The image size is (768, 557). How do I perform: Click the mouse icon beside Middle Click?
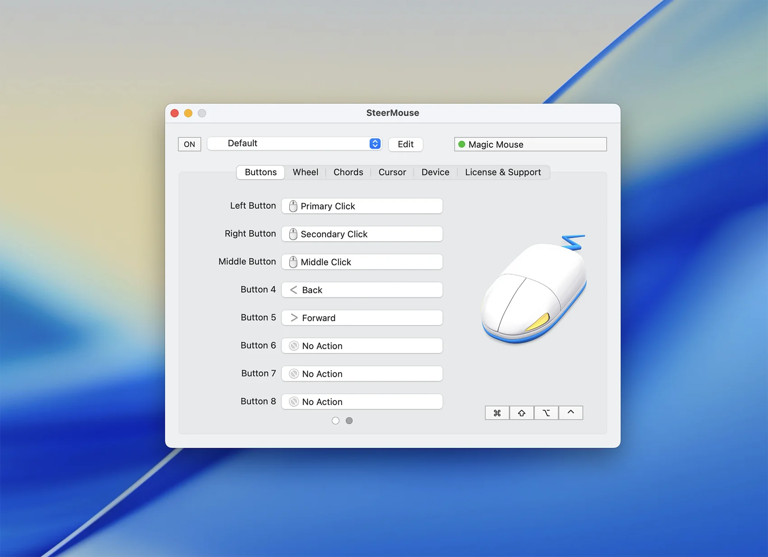pyautogui.click(x=293, y=262)
